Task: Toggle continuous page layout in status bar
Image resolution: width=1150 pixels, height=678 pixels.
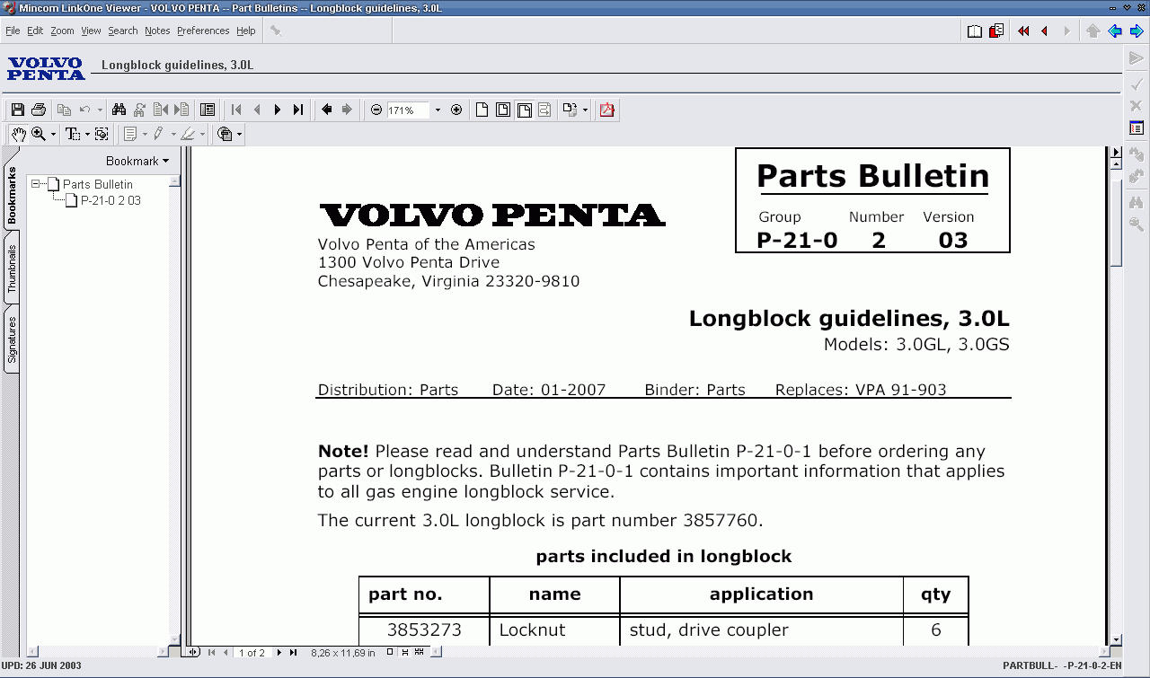Action: [405, 652]
